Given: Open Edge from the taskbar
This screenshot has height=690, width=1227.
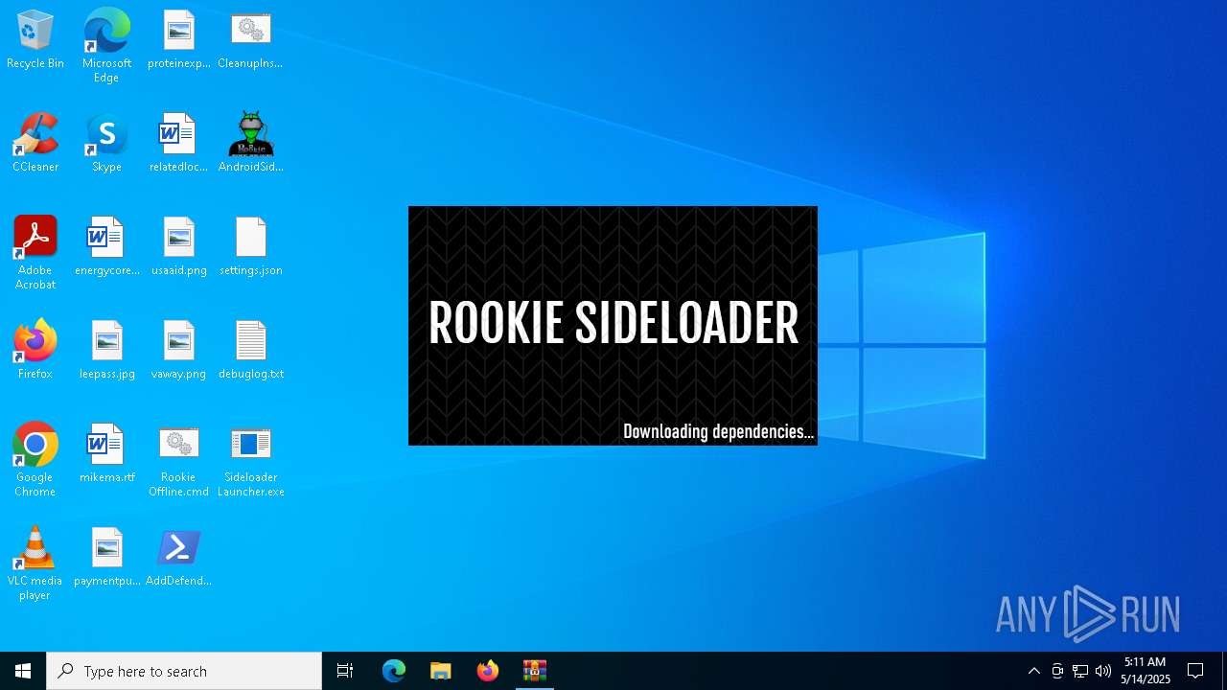Looking at the screenshot, I should click(394, 671).
